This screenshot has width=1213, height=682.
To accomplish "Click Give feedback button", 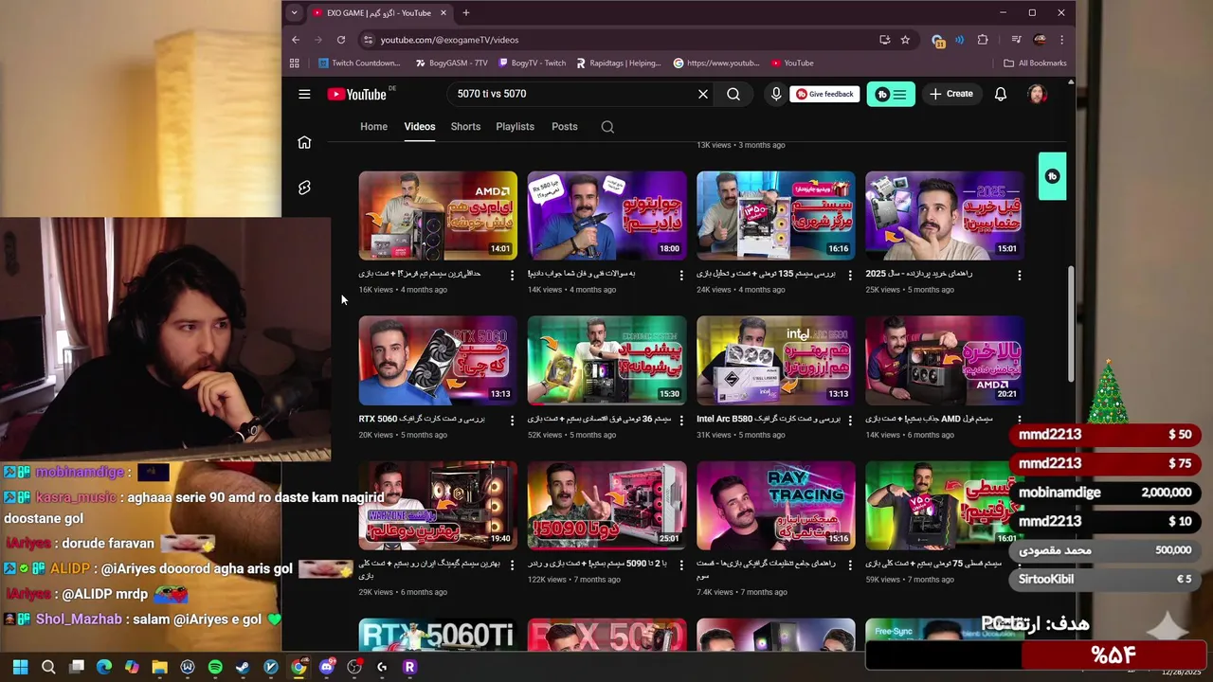I will coord(824,94).
